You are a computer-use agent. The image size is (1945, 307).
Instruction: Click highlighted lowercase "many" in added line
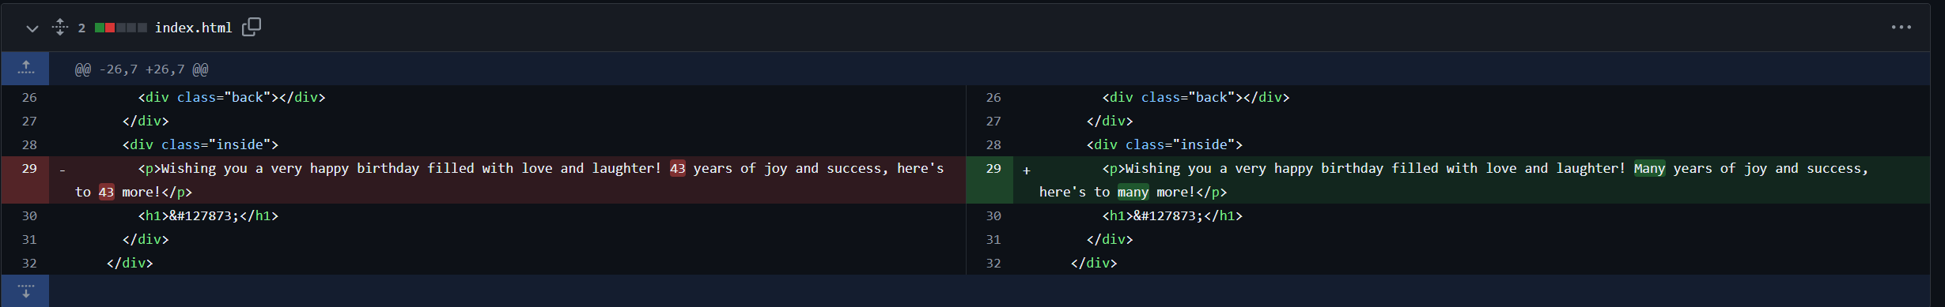pos(1133,193)
